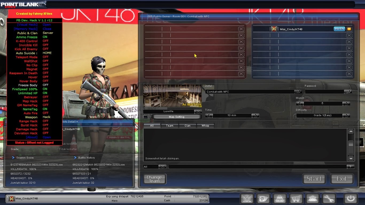The width and height of the screenshot is (365, 205).
Task: Click the INVEN tag beside Miss_CindyJKT48
Action: click(x=339, y=29)
